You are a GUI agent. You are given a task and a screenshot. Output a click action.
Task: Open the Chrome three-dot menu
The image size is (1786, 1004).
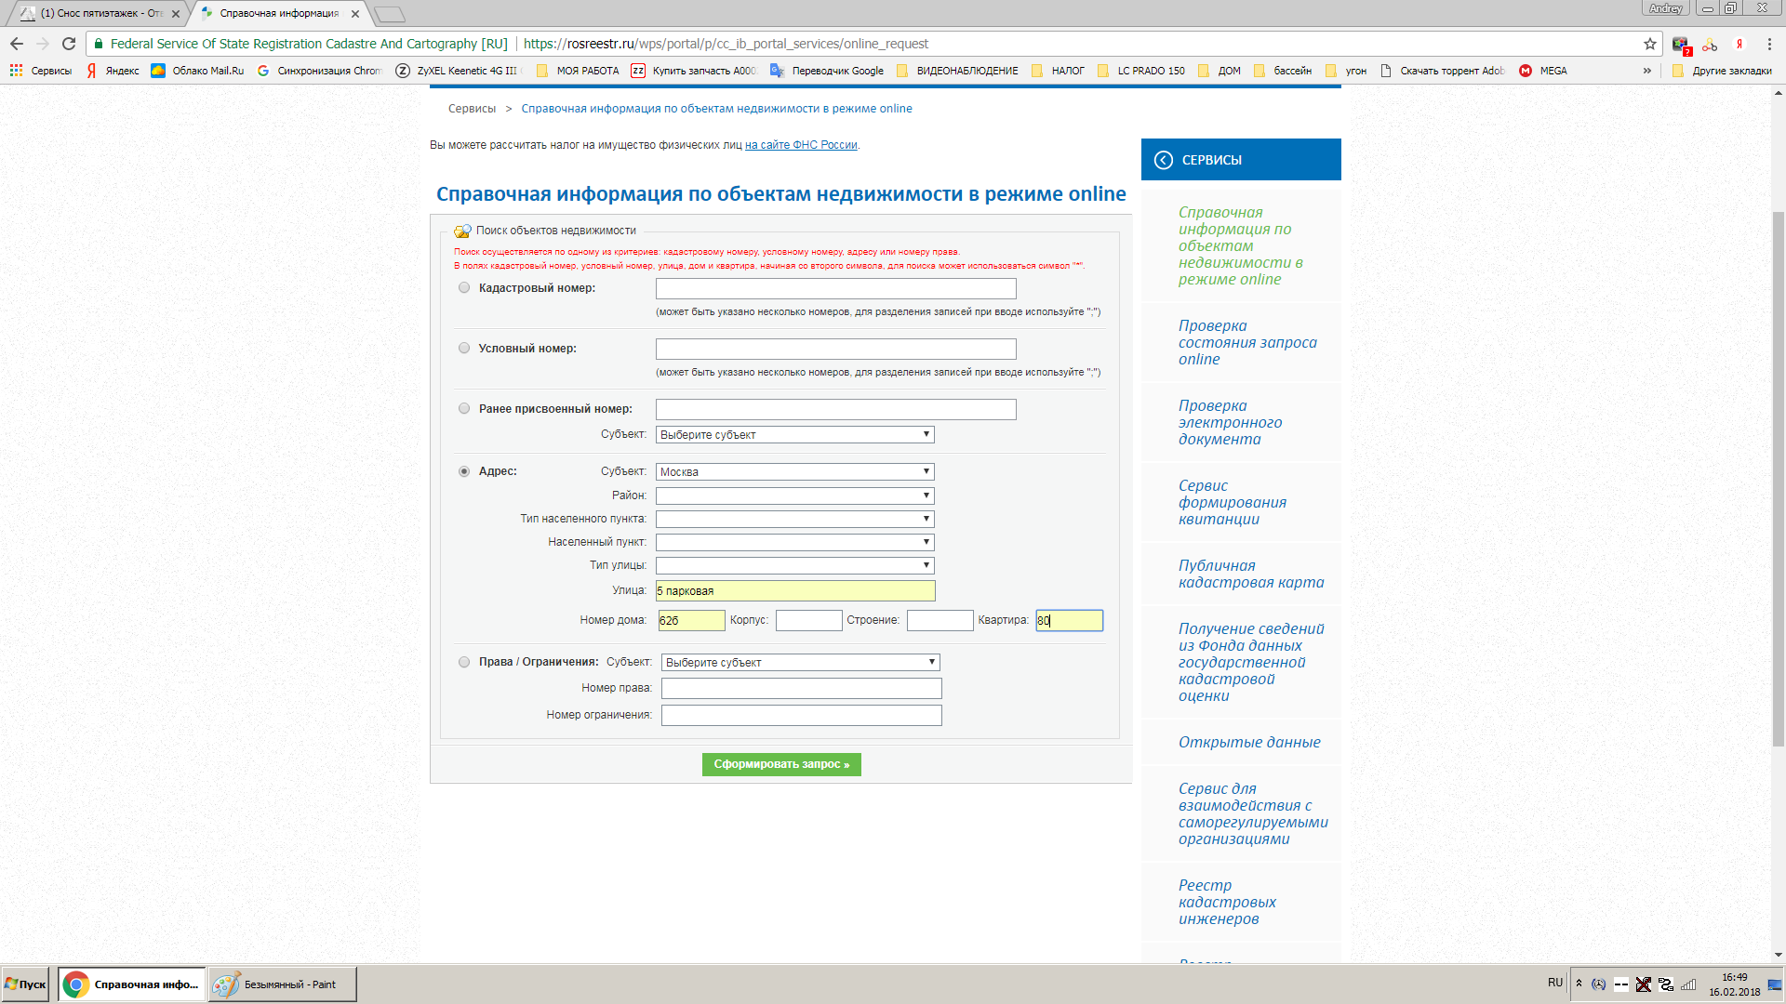point(1769,44)
